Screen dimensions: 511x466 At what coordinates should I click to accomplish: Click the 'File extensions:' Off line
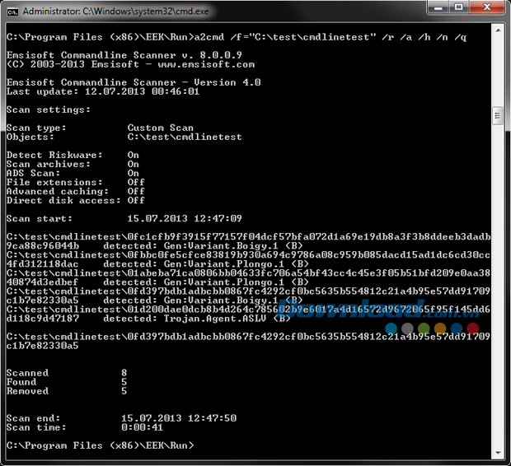pyautogui.click(x=75, y=182)
